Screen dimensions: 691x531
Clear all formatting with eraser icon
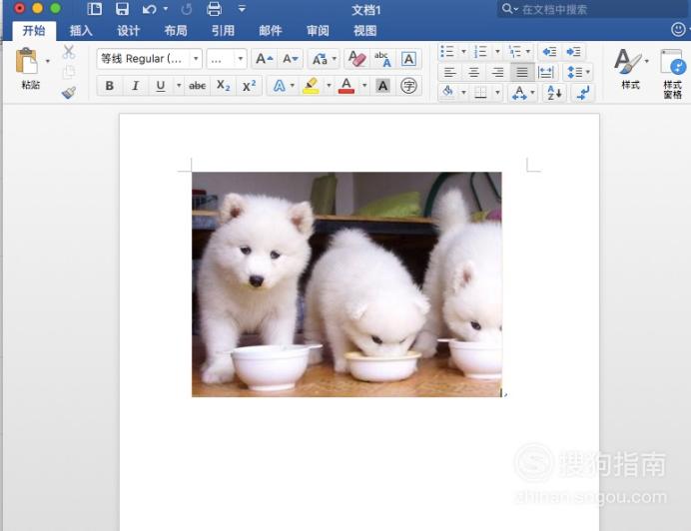(x=356, y=59)
